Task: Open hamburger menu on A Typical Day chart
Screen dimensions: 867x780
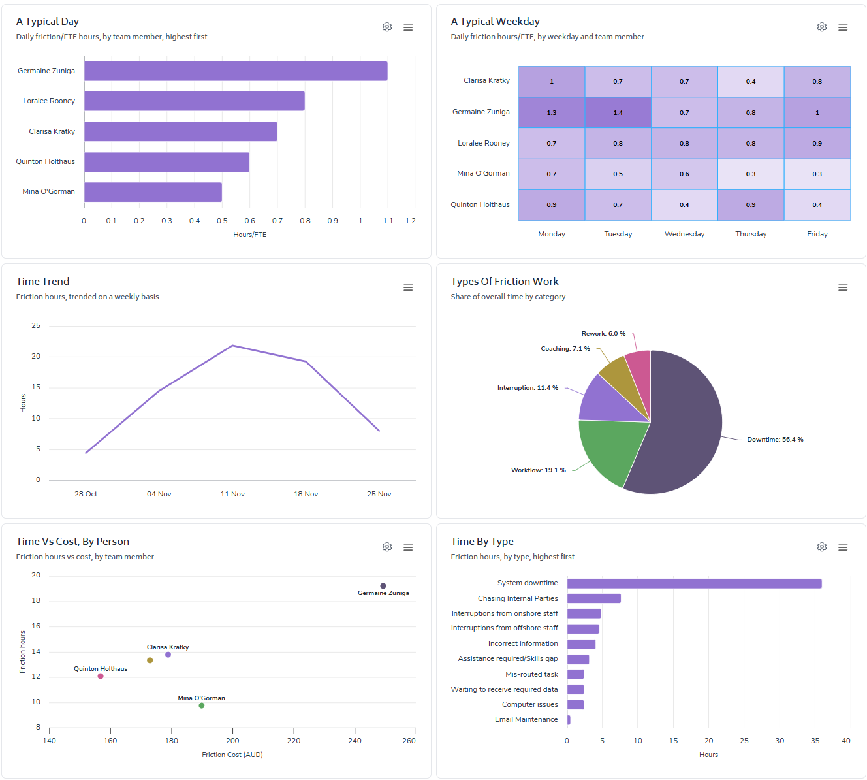Action: pyautogui.click(x=408, y=27)
